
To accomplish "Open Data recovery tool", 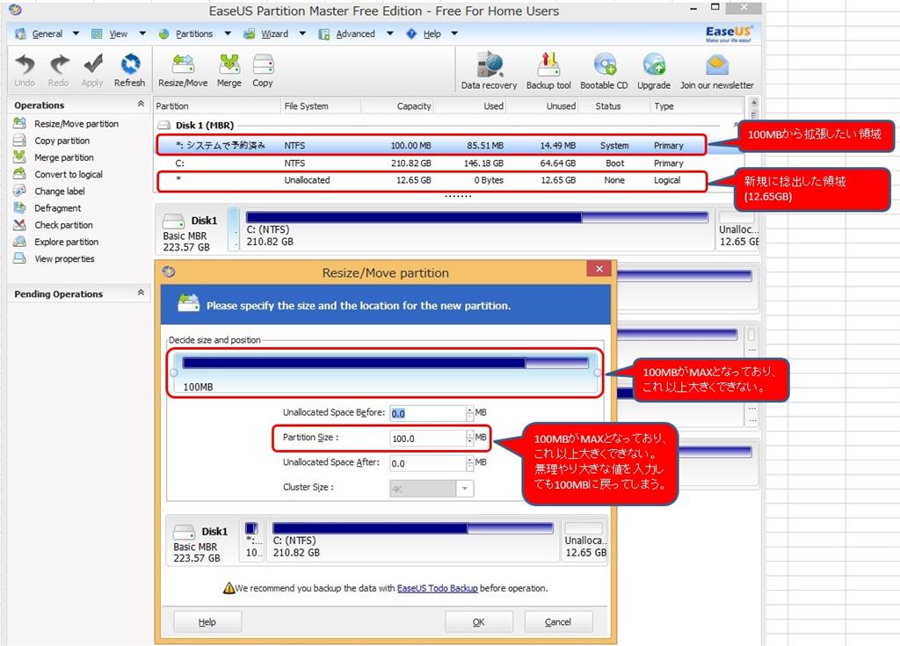I will tap(489, 70).
